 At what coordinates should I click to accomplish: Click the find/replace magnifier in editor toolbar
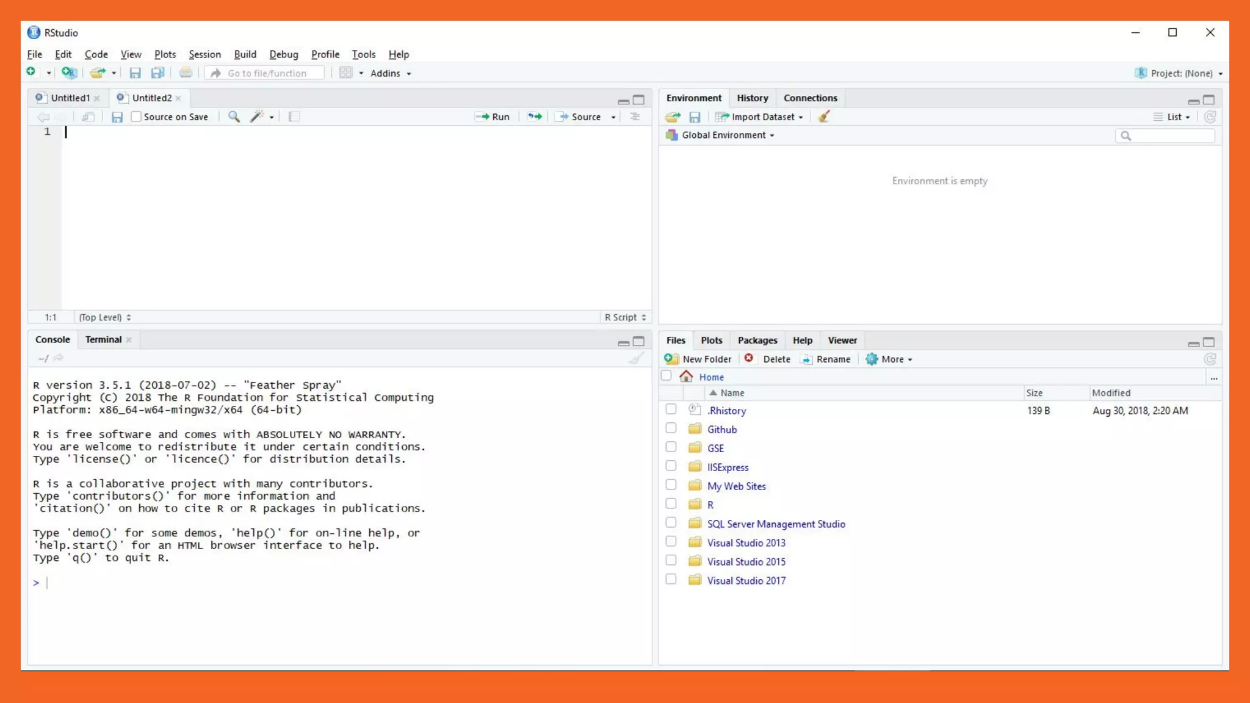(234, 117)
